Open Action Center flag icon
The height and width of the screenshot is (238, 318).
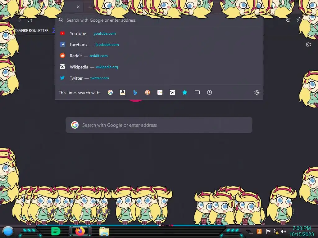[x=268, y=231]
